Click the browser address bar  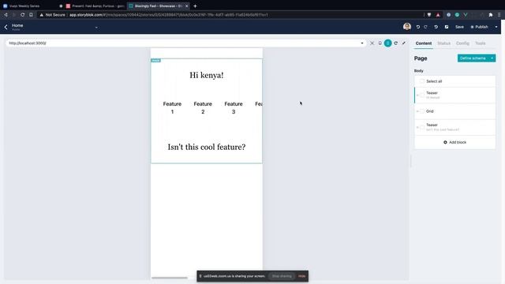(230, 15)
